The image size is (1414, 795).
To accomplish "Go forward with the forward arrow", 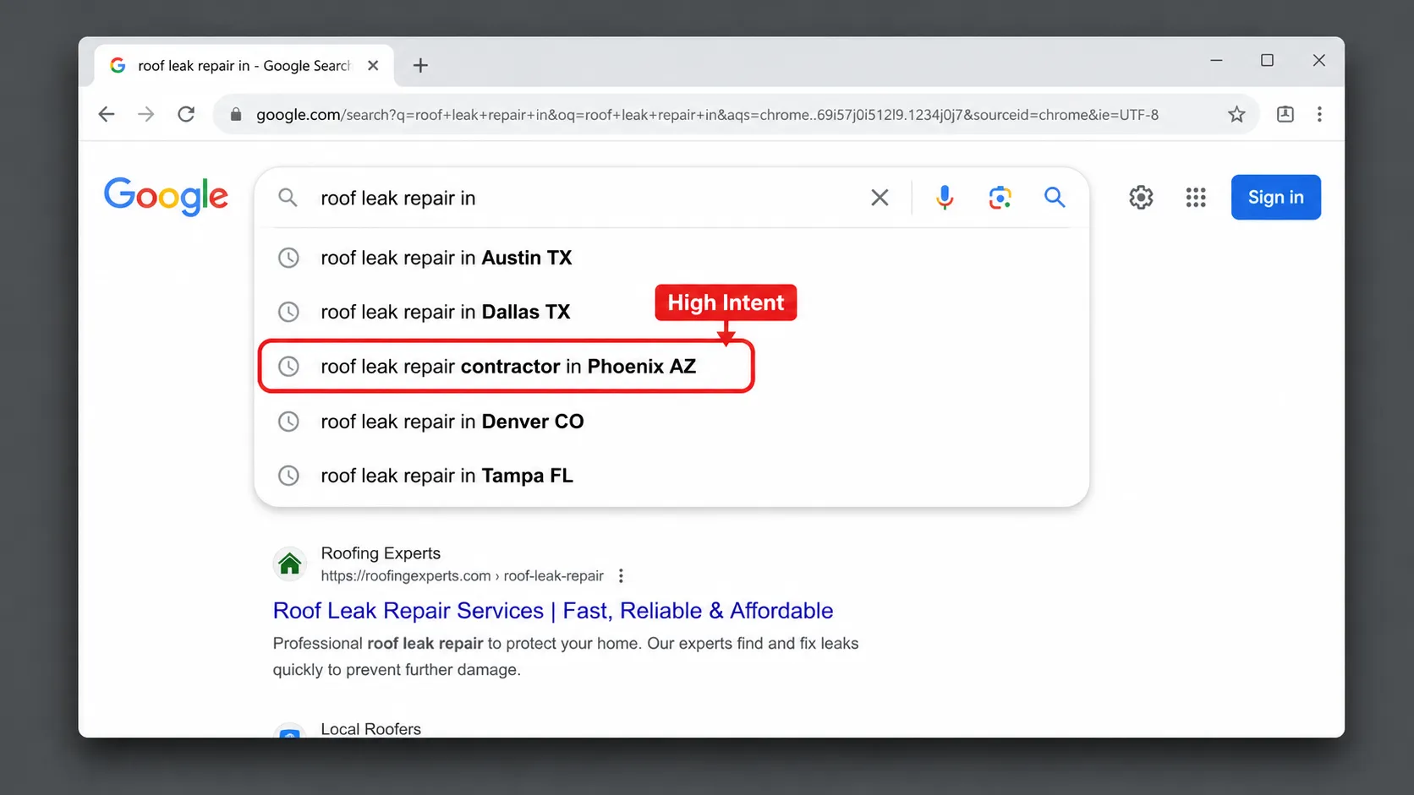I will tap(146, 114).
